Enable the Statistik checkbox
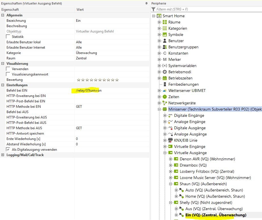This screenshot has height=220, width=262. coord(8,37)
